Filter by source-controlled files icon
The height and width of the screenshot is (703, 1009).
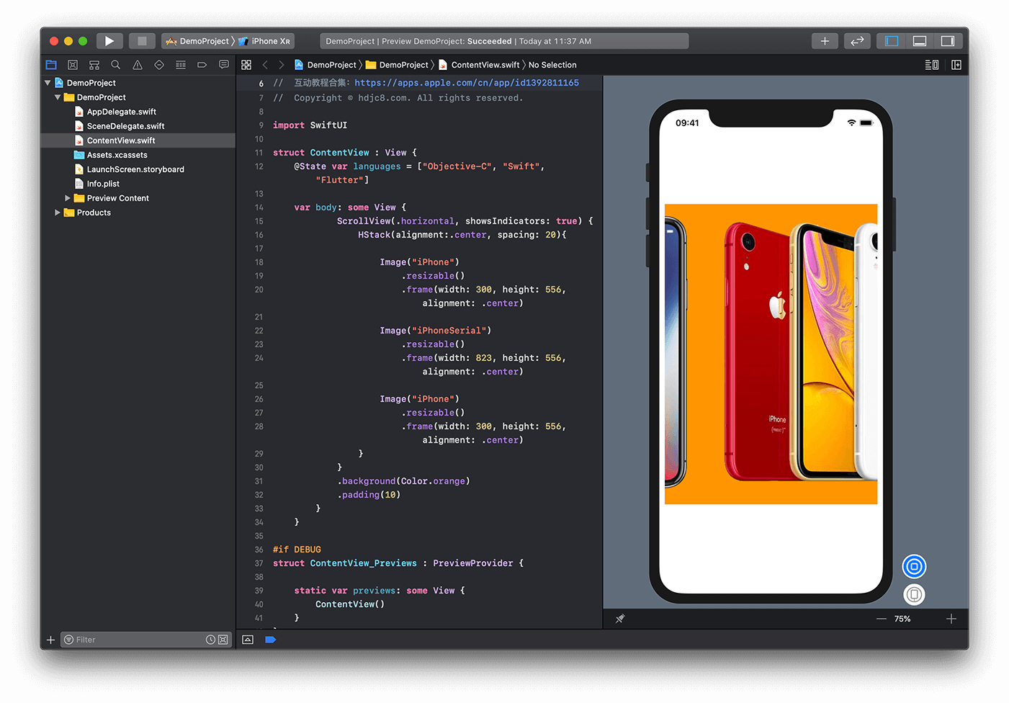coord(223,640)
